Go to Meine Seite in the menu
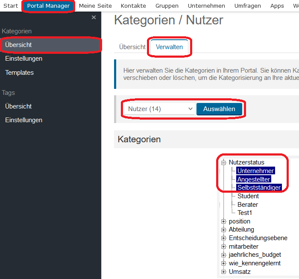 [x=95, y=6]
